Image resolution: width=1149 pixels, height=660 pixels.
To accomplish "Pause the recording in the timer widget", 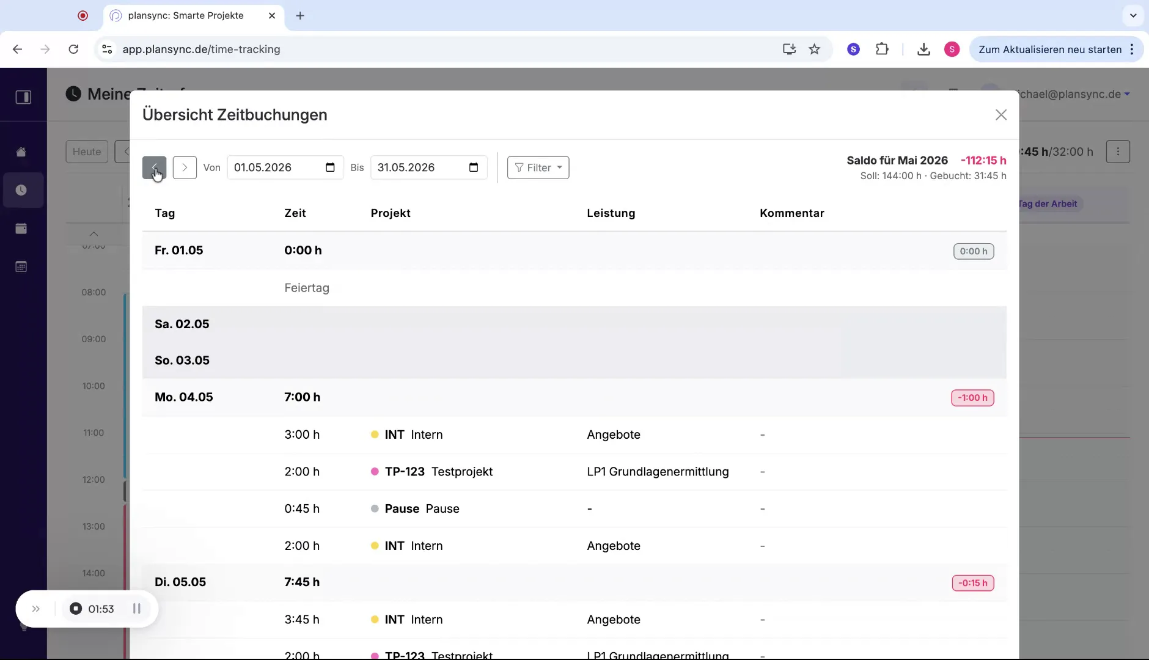I will (137, 609).
